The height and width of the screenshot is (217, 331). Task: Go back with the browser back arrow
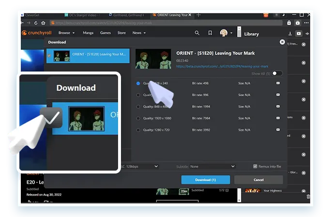tap(22, 23)
